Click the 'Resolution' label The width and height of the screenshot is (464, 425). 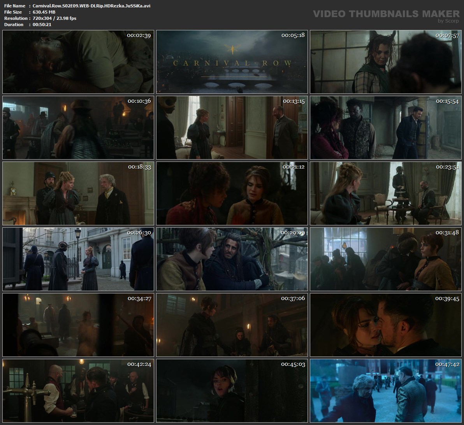(16, 18)
